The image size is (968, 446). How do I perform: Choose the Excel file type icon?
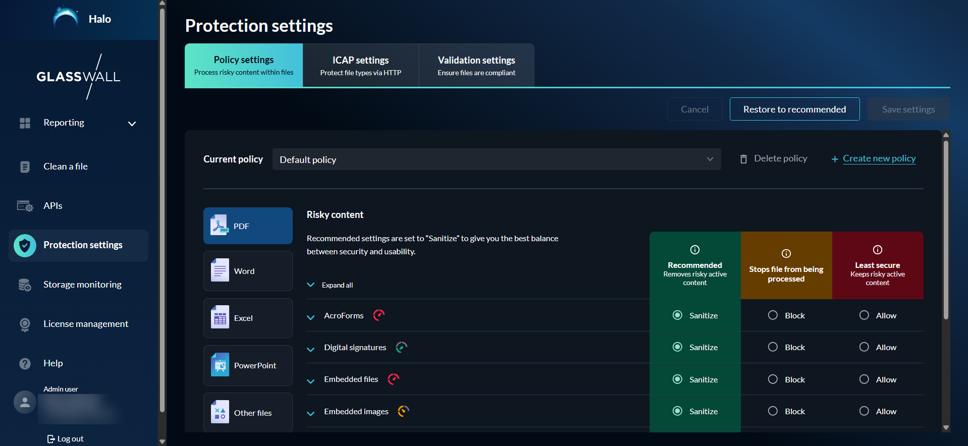pos(220,318)
